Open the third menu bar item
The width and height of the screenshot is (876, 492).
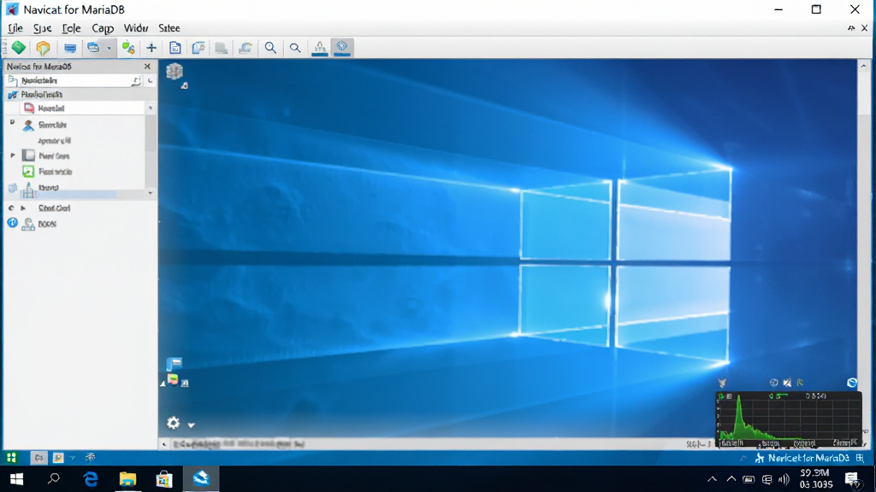click(71, 28)
